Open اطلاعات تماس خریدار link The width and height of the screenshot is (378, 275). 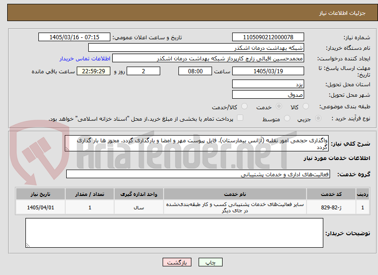(85, 58)
